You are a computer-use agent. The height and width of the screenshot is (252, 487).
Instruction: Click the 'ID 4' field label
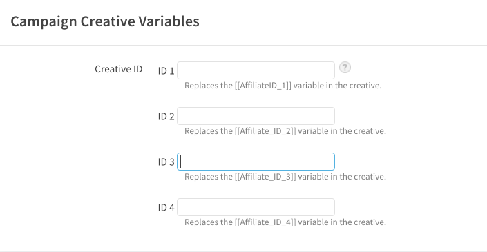(166, 207)
